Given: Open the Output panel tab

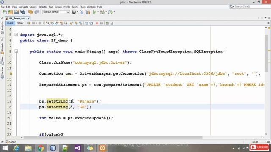Looking at the screenshot, I should tap(11, 142).
